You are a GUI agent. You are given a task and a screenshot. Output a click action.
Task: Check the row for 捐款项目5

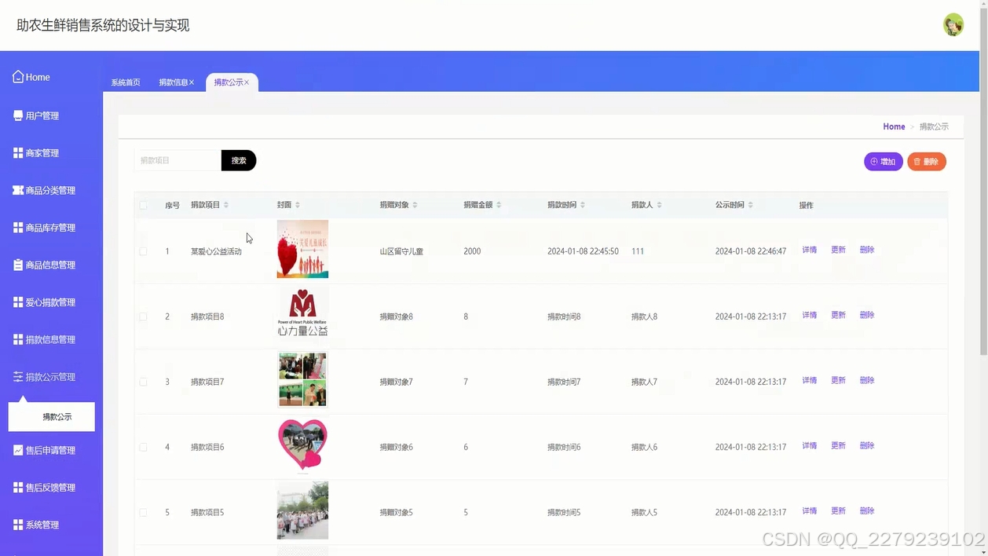(143, 512)
